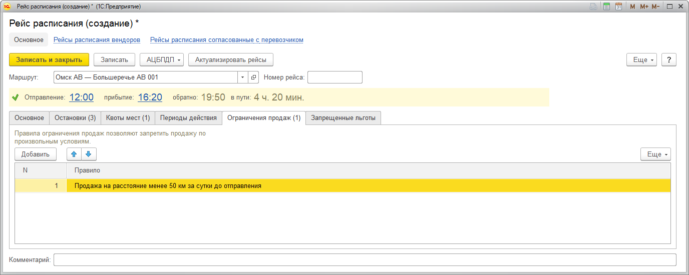Click Добавить to add a rule

[35, 154]
